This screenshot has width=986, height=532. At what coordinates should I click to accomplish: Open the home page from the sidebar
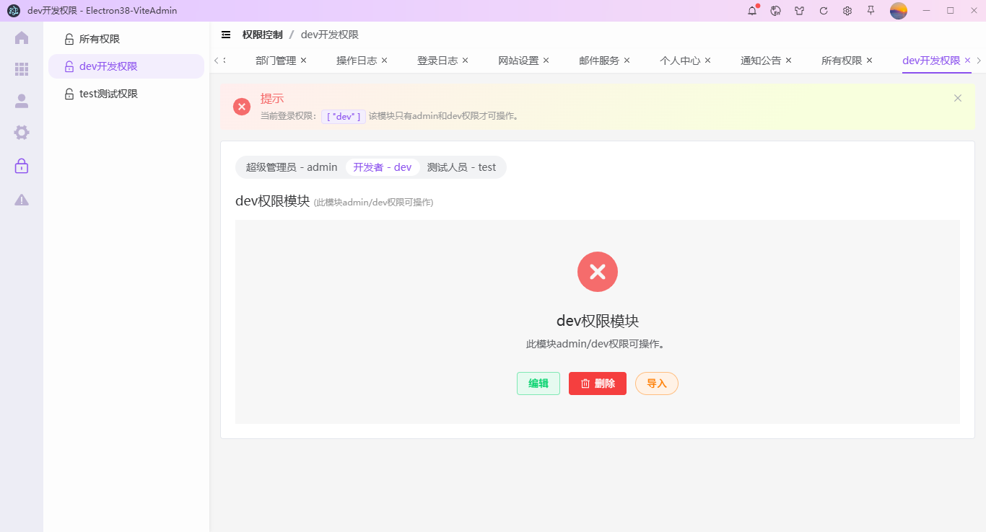[21, 37]
